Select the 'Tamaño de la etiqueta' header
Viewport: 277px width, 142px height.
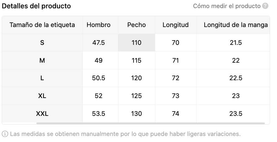42,25
